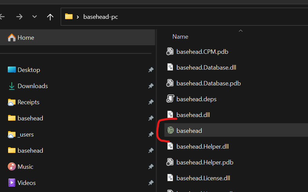Screen dimensions: 308x192
Task: Click the Music note icon
Action: tap(11, 166)
